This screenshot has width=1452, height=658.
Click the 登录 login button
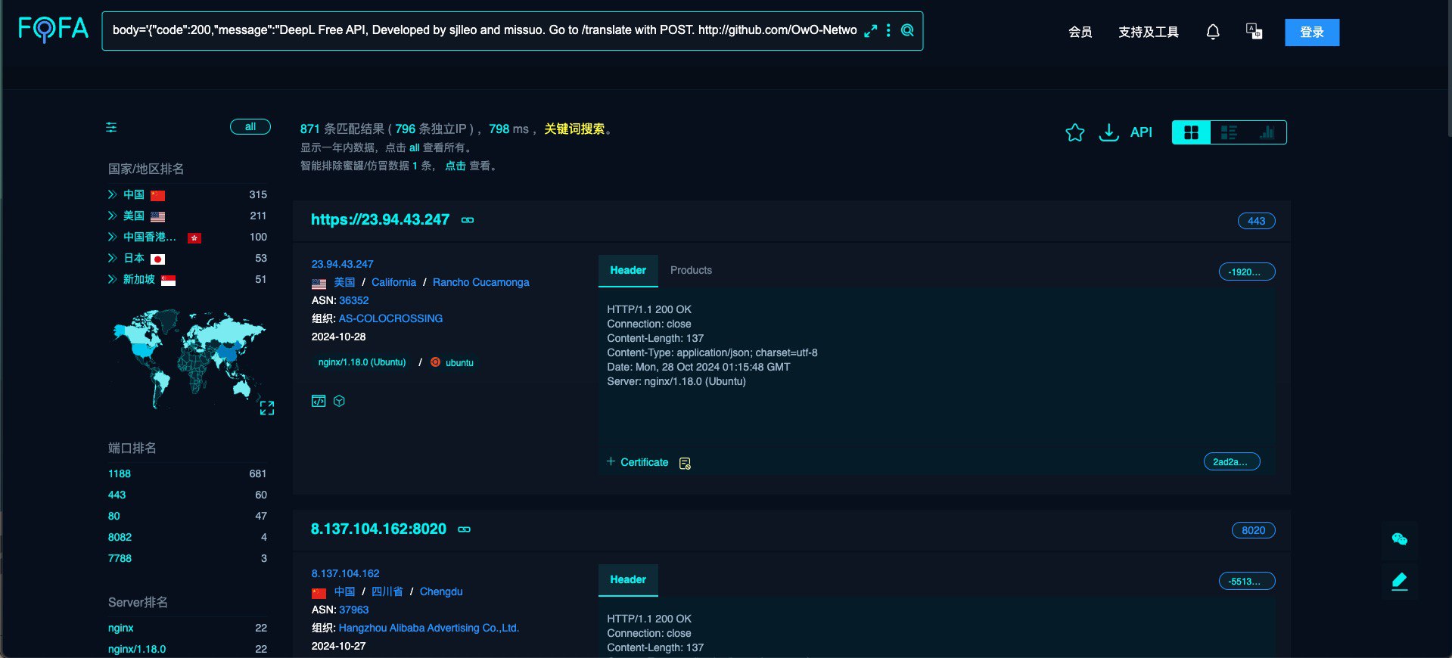pos(1311,32)
